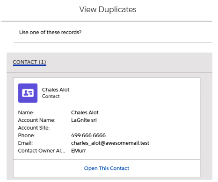Select the CONTACT (1) tab
The height and width of the screenshot is (182, 218).
click(x=29, y=62)
